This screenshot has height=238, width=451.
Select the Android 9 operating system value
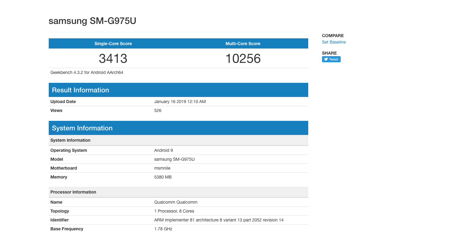(163, 151)
